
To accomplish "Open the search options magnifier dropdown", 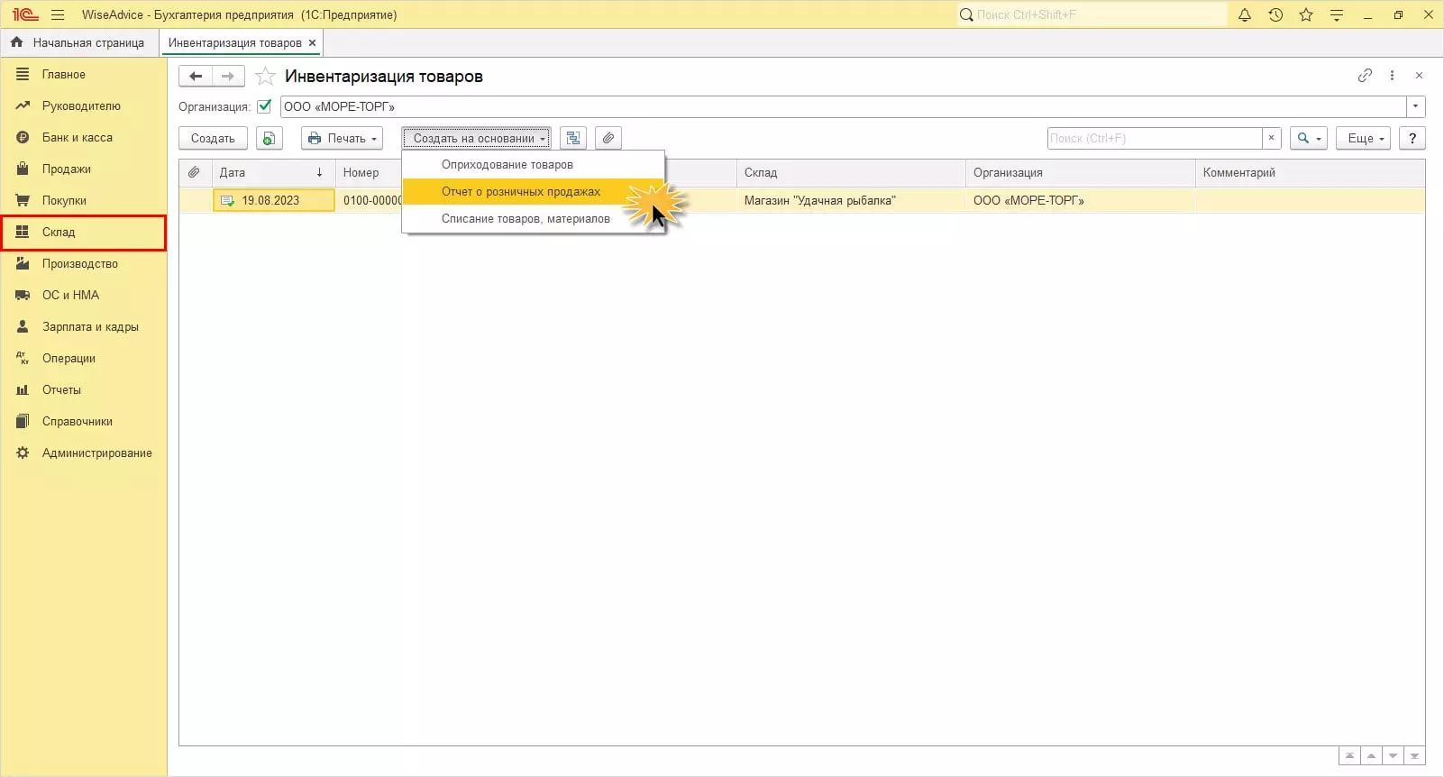I will (1309, 138).
